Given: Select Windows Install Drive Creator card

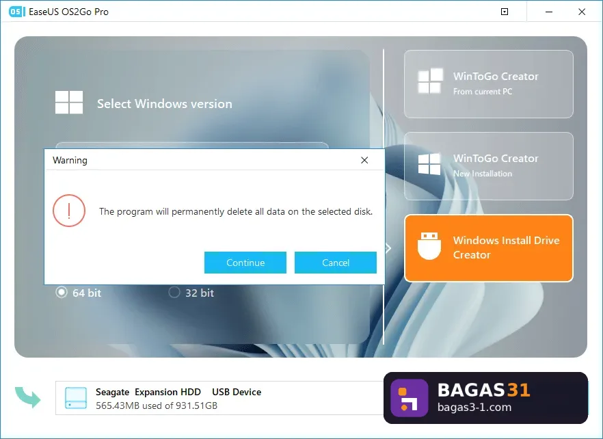Looking at the screenshot, I should (x=488, y=248).
